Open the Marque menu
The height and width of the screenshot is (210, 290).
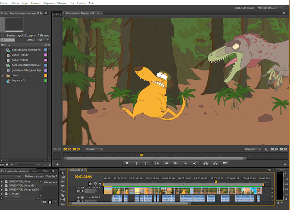tap(62, 3)
